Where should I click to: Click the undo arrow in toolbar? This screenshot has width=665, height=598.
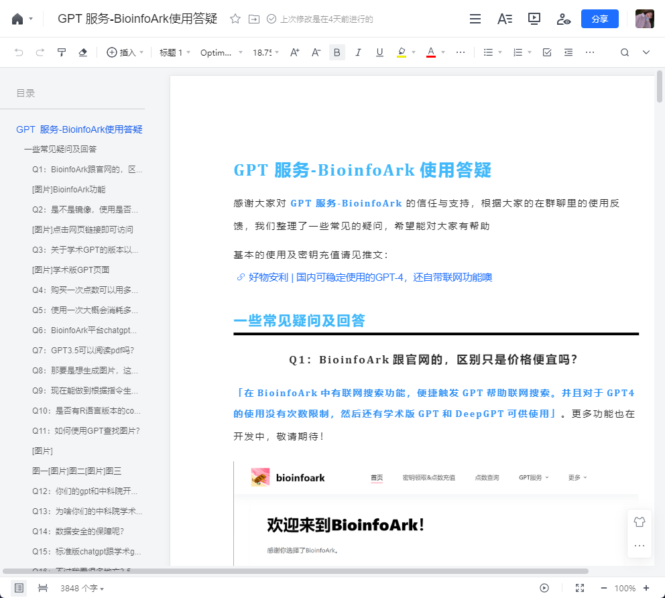pos(19,52)
